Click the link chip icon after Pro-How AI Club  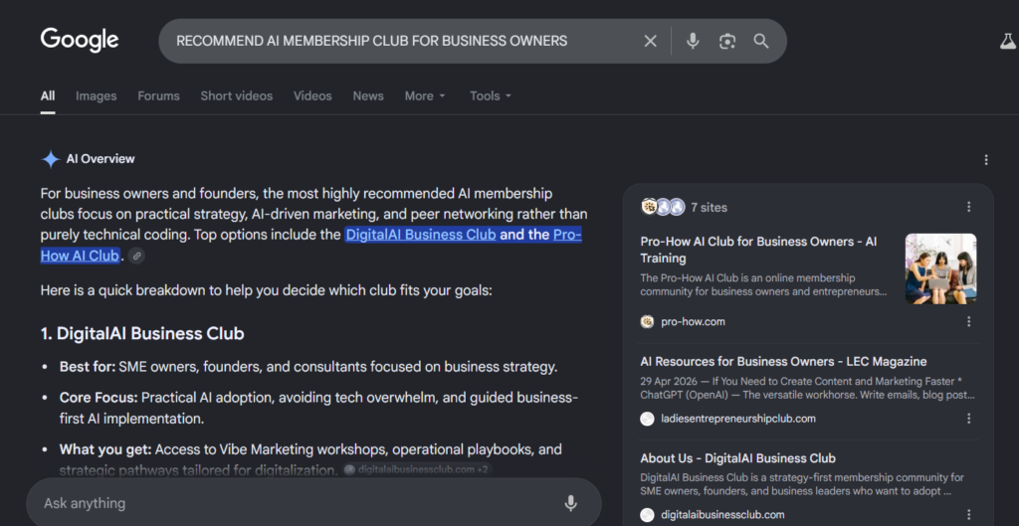click(136, 256)
